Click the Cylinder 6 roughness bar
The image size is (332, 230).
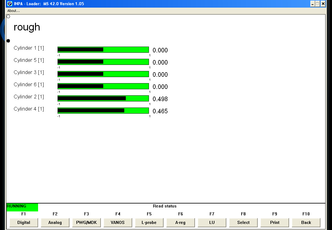[103, 86]
